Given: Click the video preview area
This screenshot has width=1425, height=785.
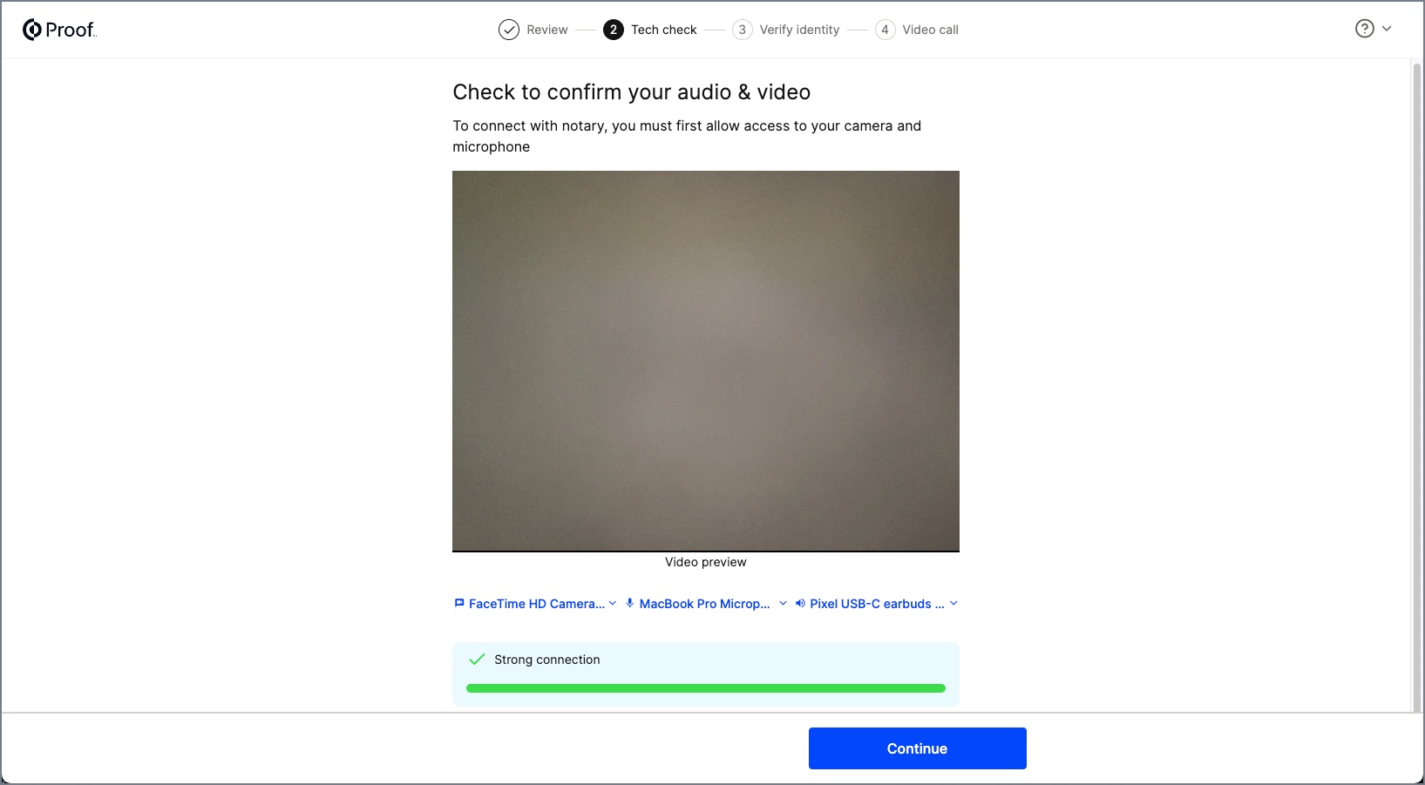Looking at the screenshot, I should click(x=705, y=361).
